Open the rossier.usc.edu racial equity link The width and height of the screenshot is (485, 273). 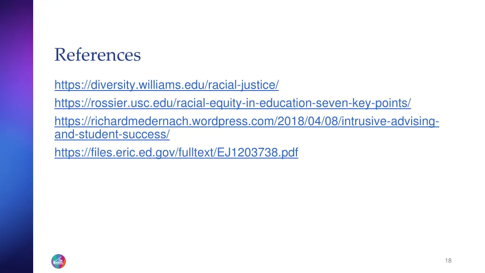(x=233, y=103)
